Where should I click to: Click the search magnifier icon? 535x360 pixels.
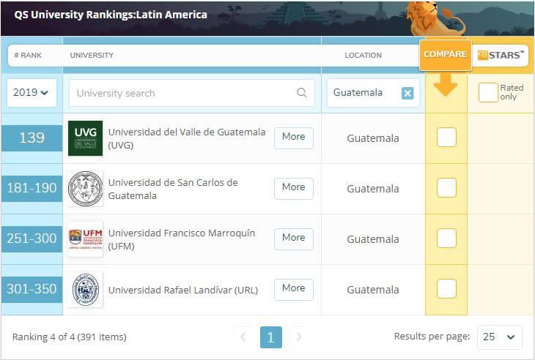[x=302, y=93]
